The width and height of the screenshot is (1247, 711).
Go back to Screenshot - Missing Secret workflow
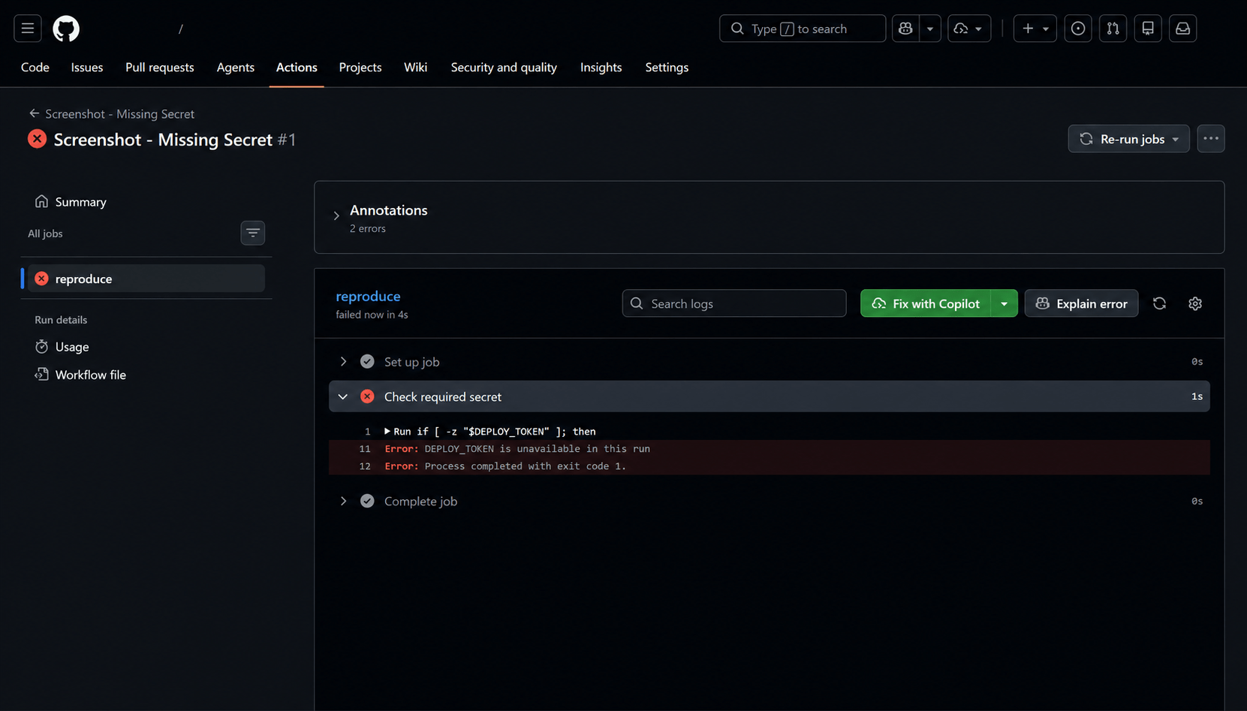(x=112, y=114)
